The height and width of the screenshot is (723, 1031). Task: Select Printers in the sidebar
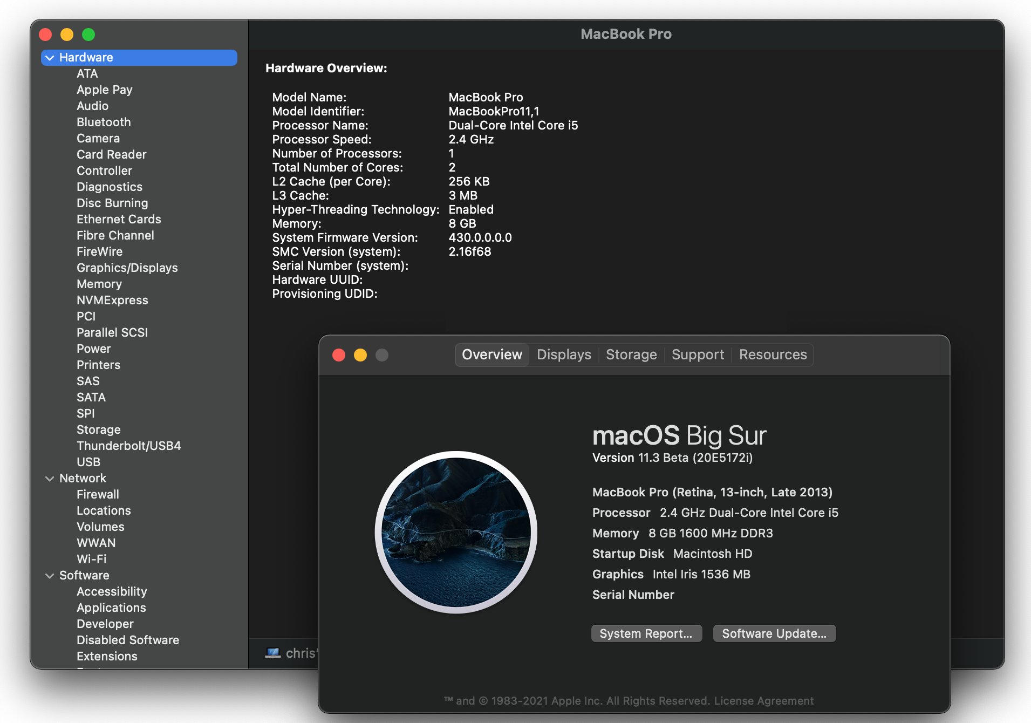[99, 365]
